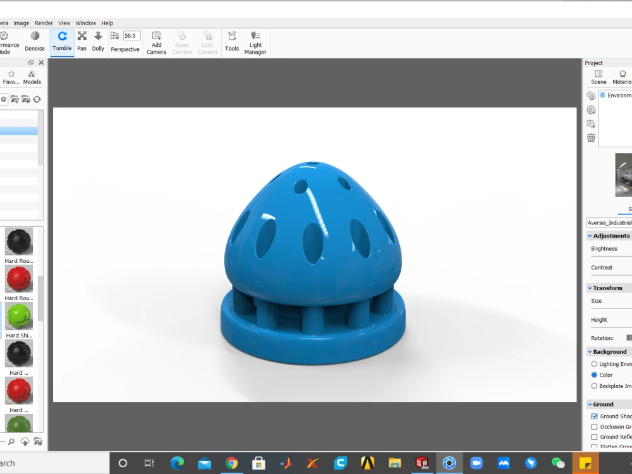Select the Tumble camera tool
The image size is (632, 474).
(62, 42)
